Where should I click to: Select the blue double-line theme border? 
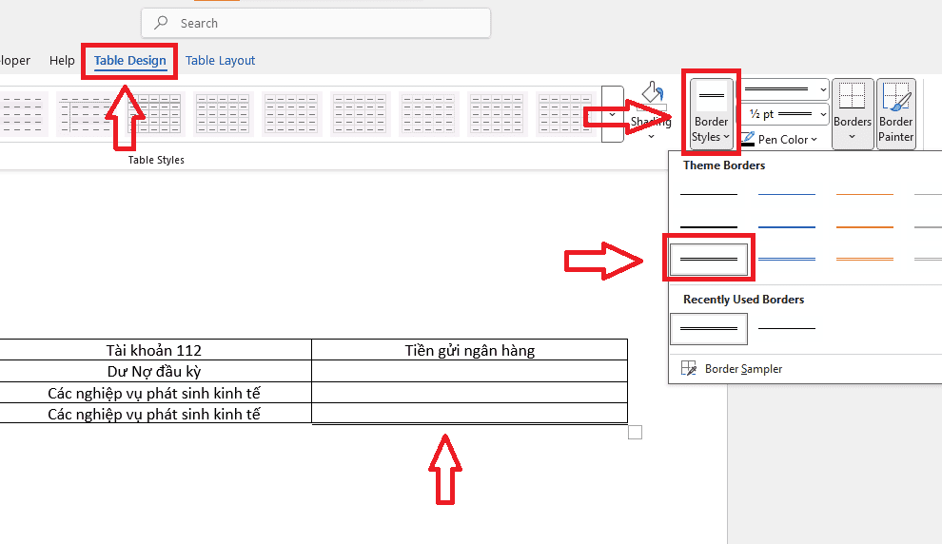pyautogui.click(x=786, y=258)
